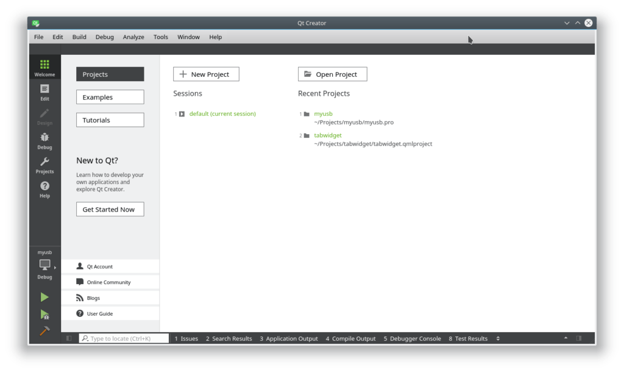Image resolution: width=624 pixels, height=373 pixels.
Task: Run the project with the green play button
Action: pos(44,297)
